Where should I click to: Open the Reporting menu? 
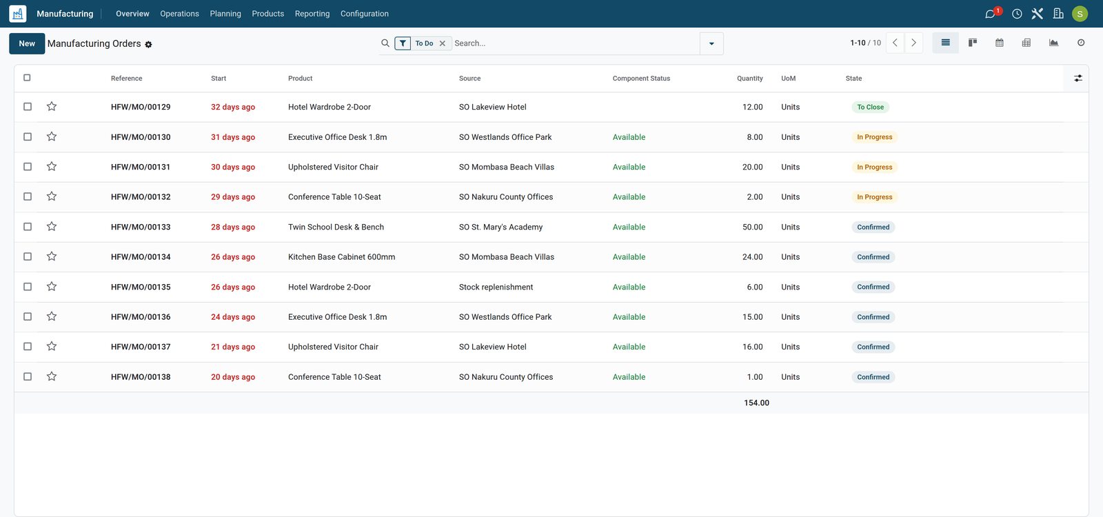pos(312,14)
